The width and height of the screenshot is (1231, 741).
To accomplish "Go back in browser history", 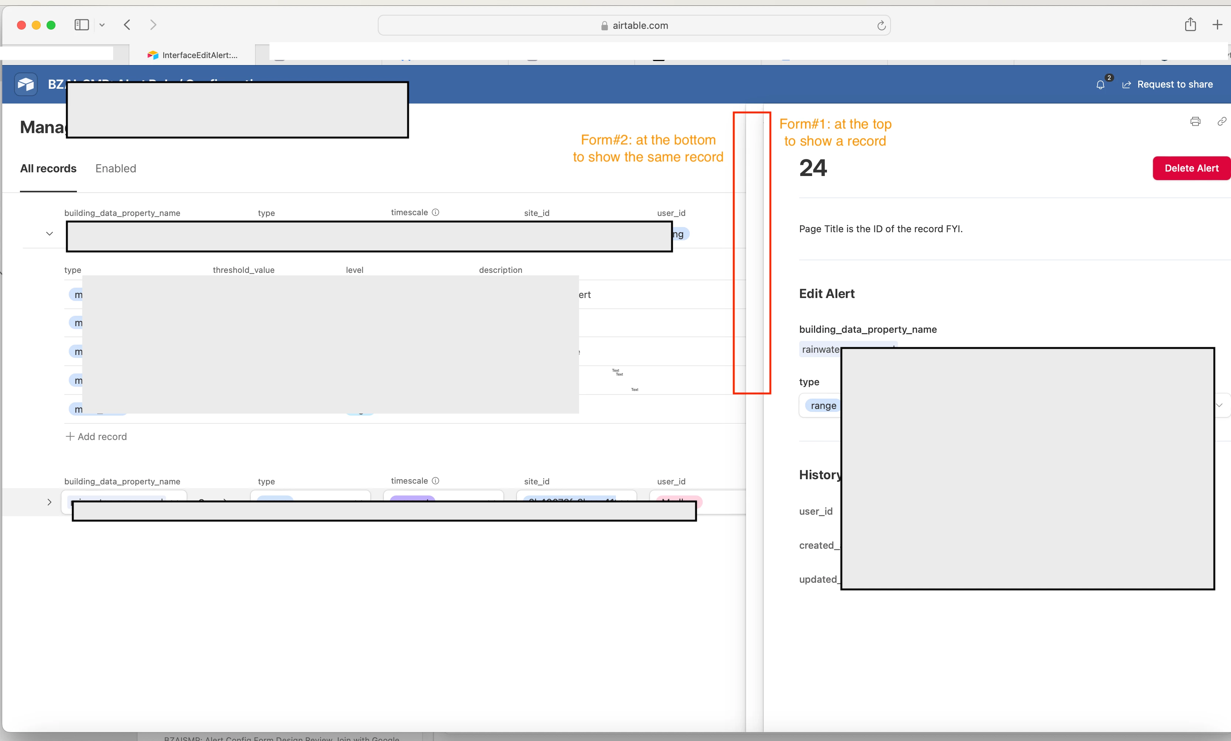I will tap(127, 25).
